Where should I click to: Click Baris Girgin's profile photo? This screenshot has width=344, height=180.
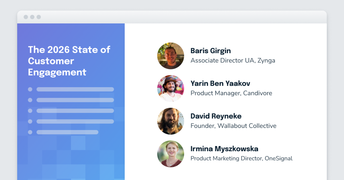click(171, 56)
